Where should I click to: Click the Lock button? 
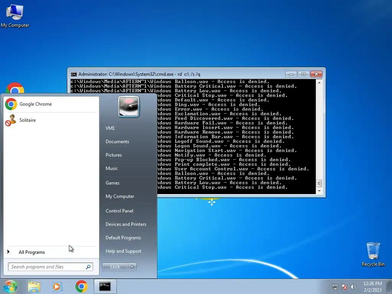tap(115, 267)
